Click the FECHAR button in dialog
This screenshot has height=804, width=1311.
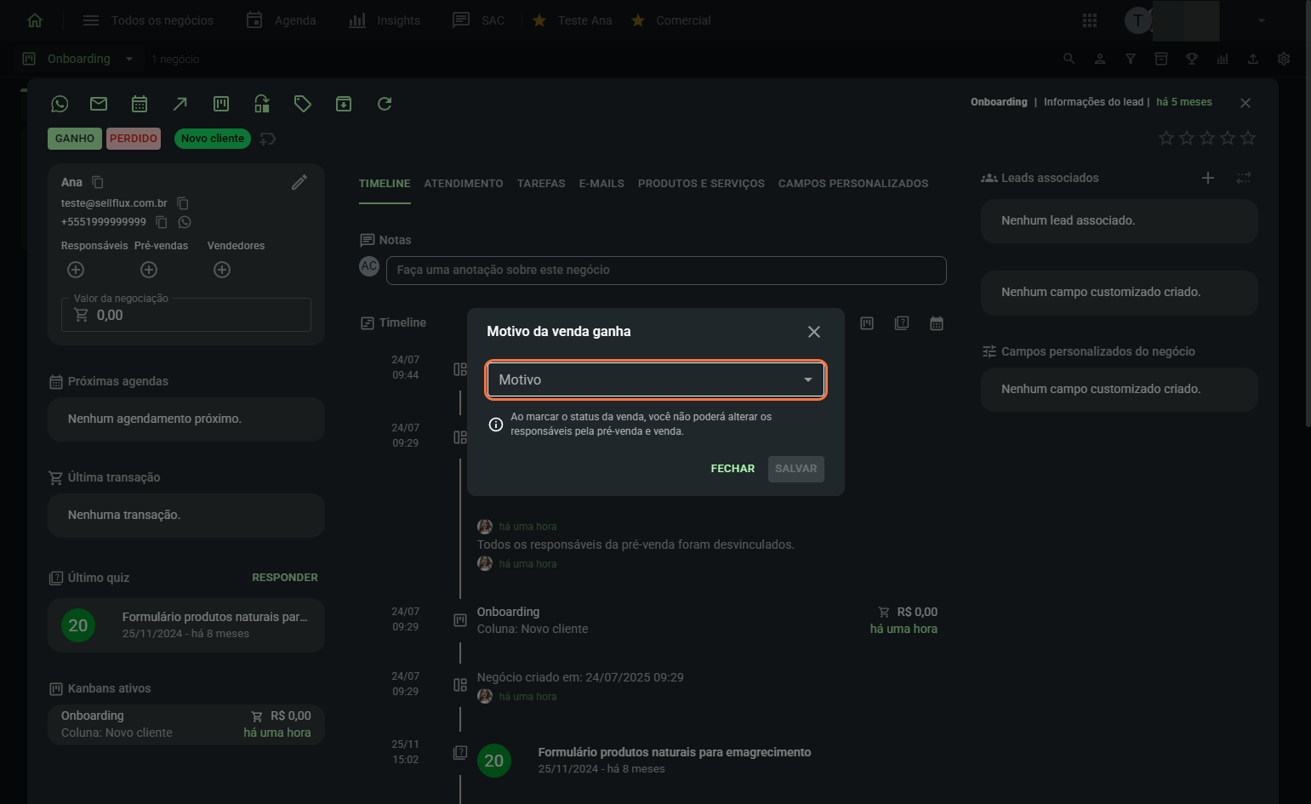click(x=732, y=469)
